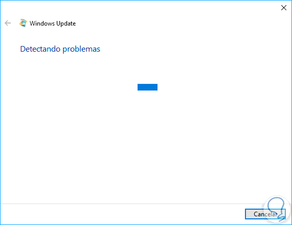This screenshot has height=225, width=292.
Task: Click the blue progress indicator block
Action: (x=147, y=87)
